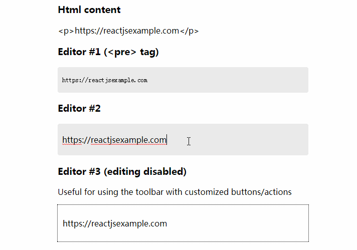Place cursor after '.com' in Editor #2
The width and height of the screenshot is (357, 250).
166,140
